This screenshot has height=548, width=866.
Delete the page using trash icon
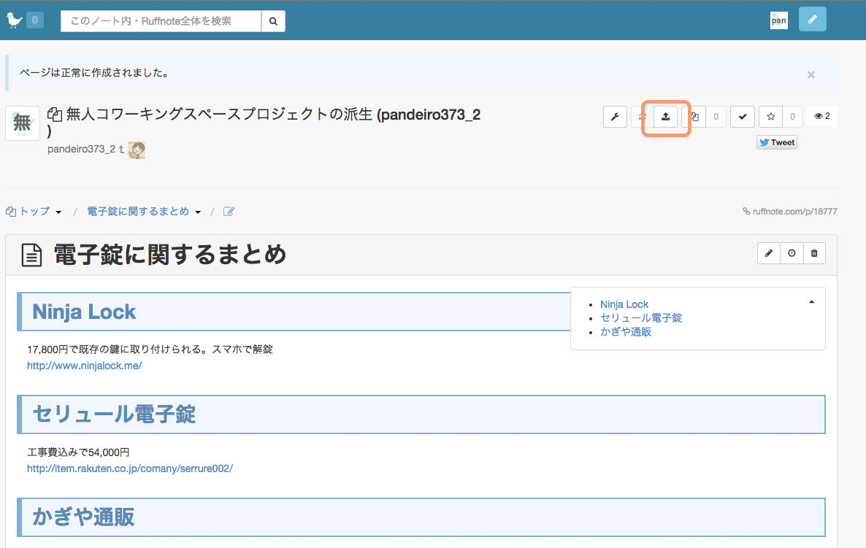(814, 253)
